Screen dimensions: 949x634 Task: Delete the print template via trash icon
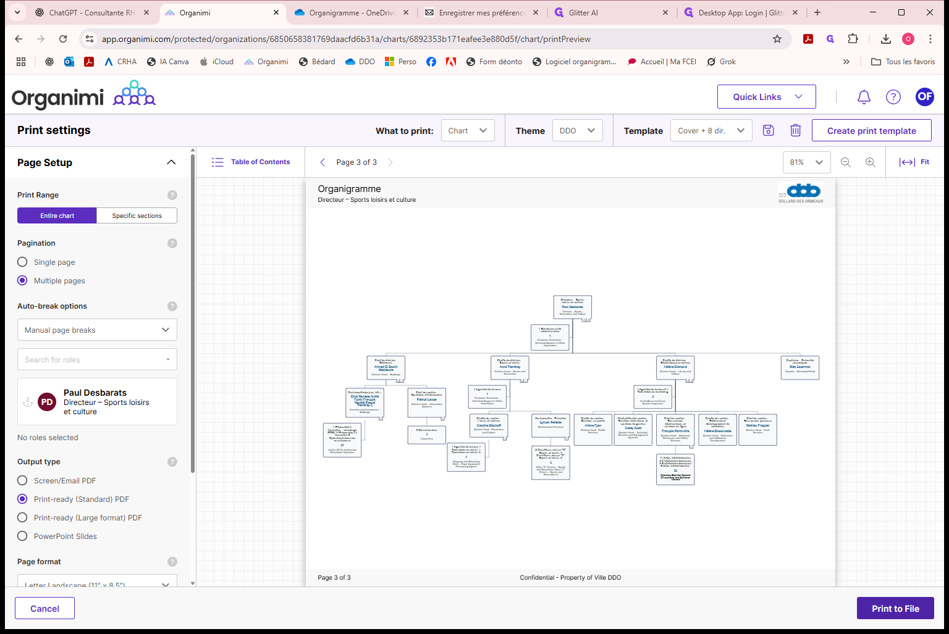[796, 130]
